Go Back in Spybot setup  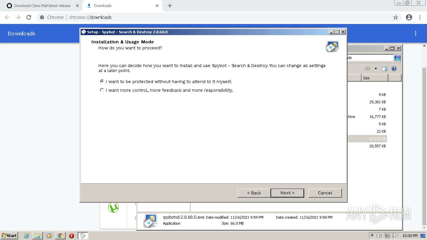pos(254,193)
